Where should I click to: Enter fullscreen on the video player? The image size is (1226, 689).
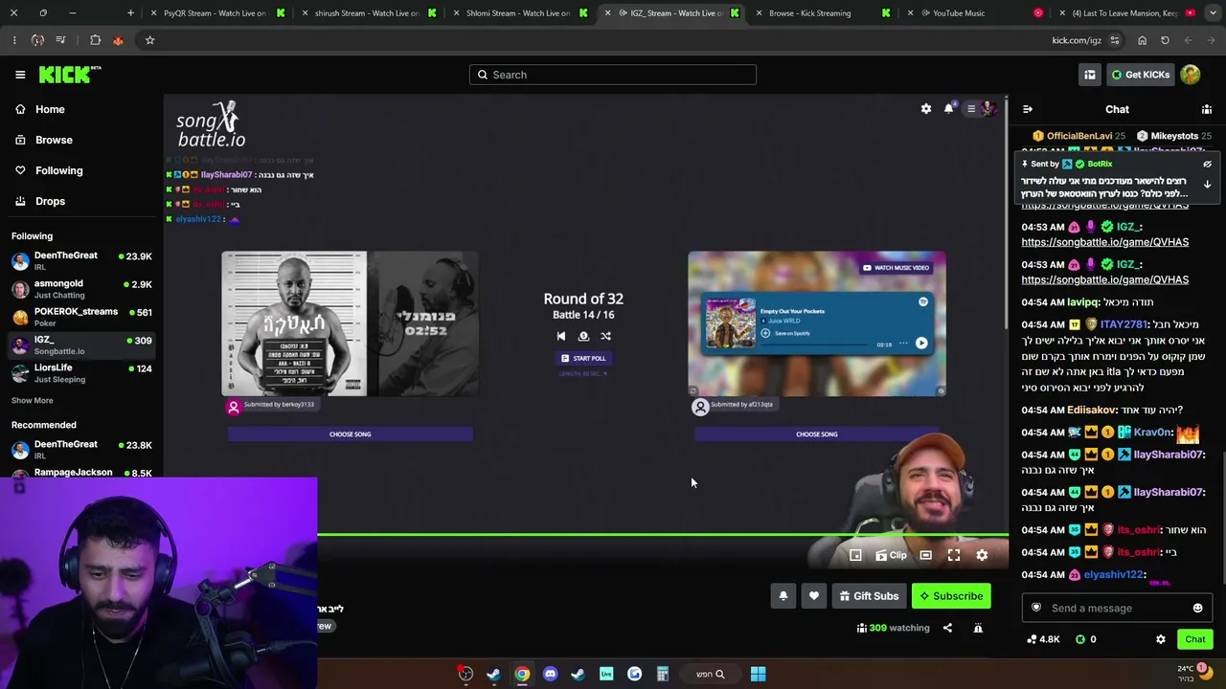[x=954, y=555]
